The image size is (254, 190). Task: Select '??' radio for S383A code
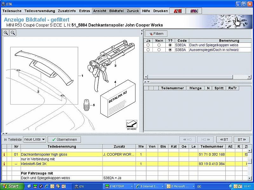(x=170, y=50)
